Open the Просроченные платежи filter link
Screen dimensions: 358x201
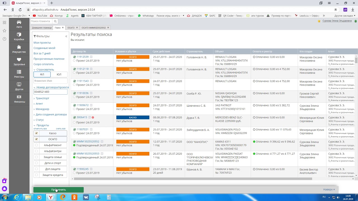coord(49,59)
